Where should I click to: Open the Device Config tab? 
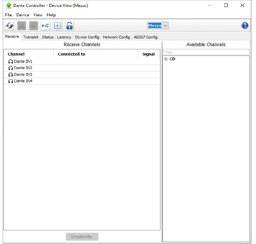(87, 37)
